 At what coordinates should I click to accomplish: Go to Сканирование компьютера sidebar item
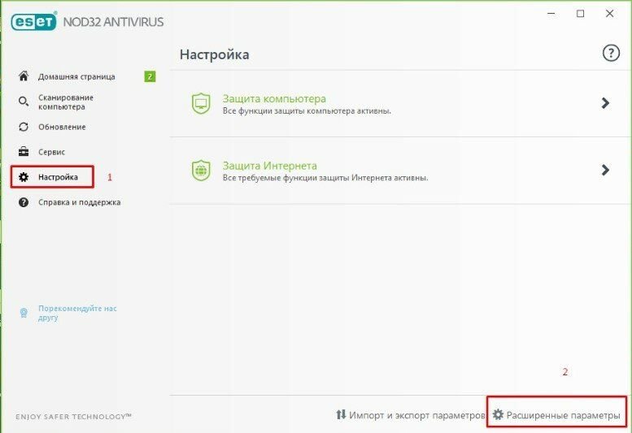click(66, 102)
